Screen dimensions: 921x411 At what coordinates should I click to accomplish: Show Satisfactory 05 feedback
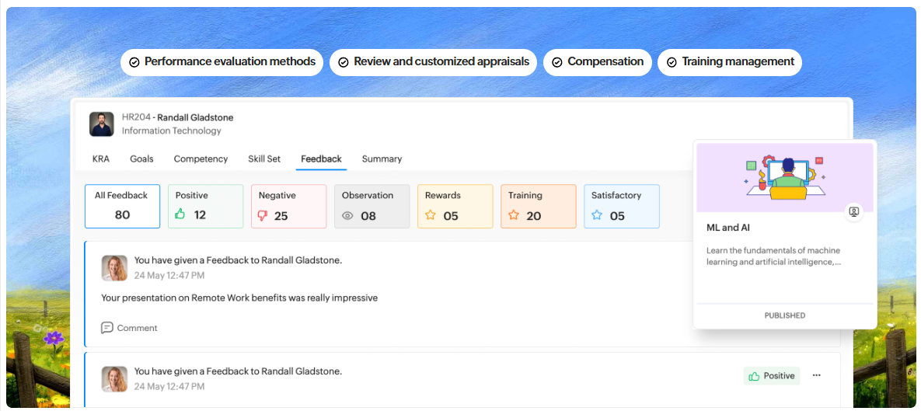pyautogui.click(x=622, y=206)
